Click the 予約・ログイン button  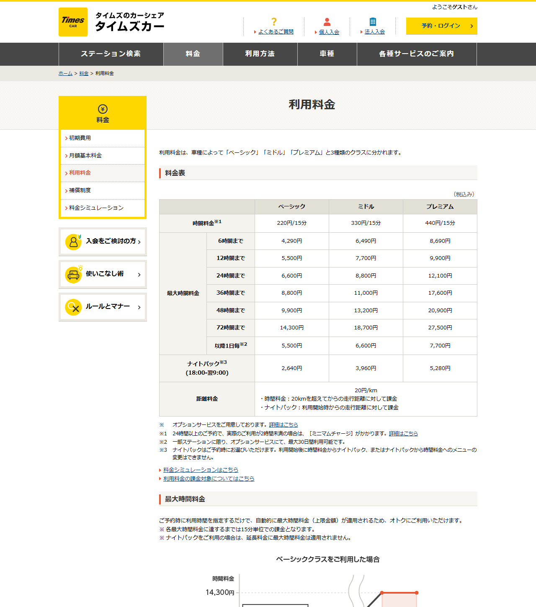[x=442, y=26]
